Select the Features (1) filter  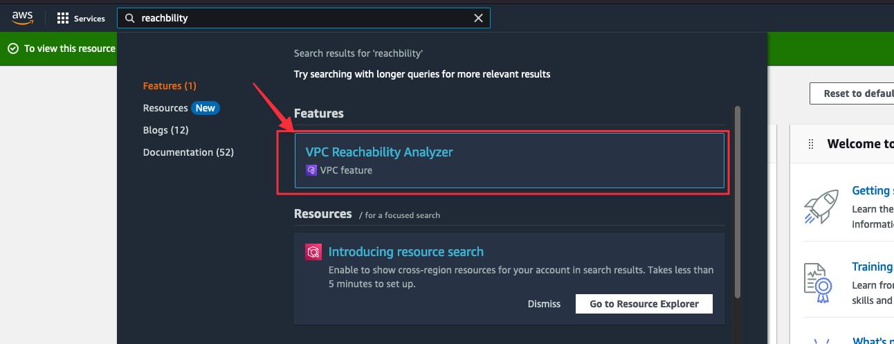pyautogui.click(x=170, y=86)
